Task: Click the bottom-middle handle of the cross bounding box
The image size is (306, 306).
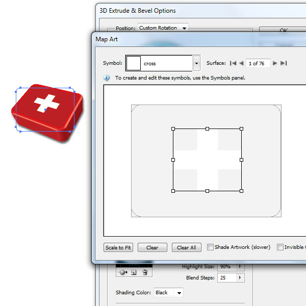Action: click(x=207, y=191)
